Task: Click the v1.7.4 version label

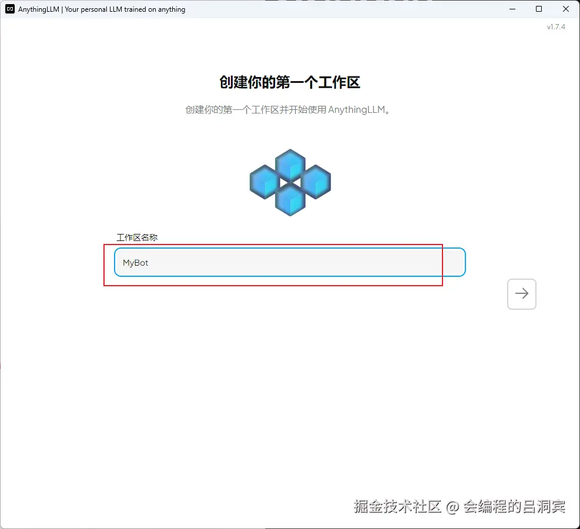Action: [x=556, y=27]
